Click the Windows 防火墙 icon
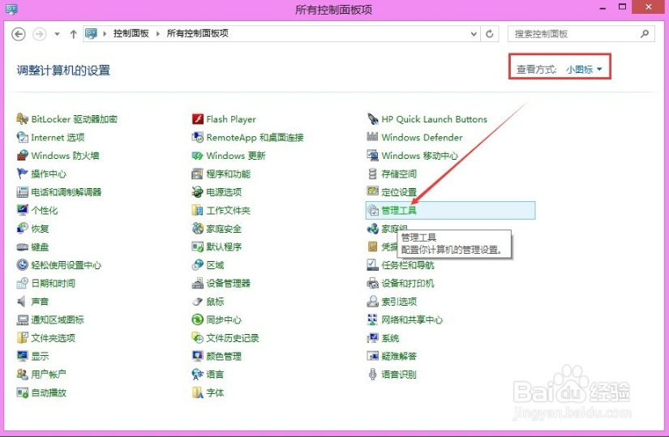Viewport: 669px width, 437px height. (24, 156)
